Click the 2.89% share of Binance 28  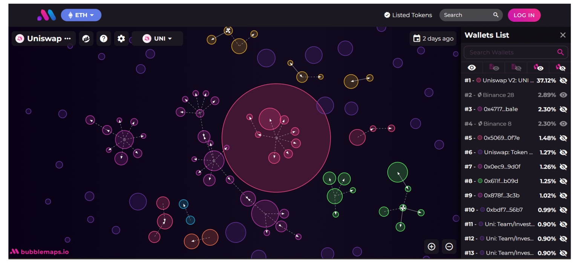click(547, 95)
